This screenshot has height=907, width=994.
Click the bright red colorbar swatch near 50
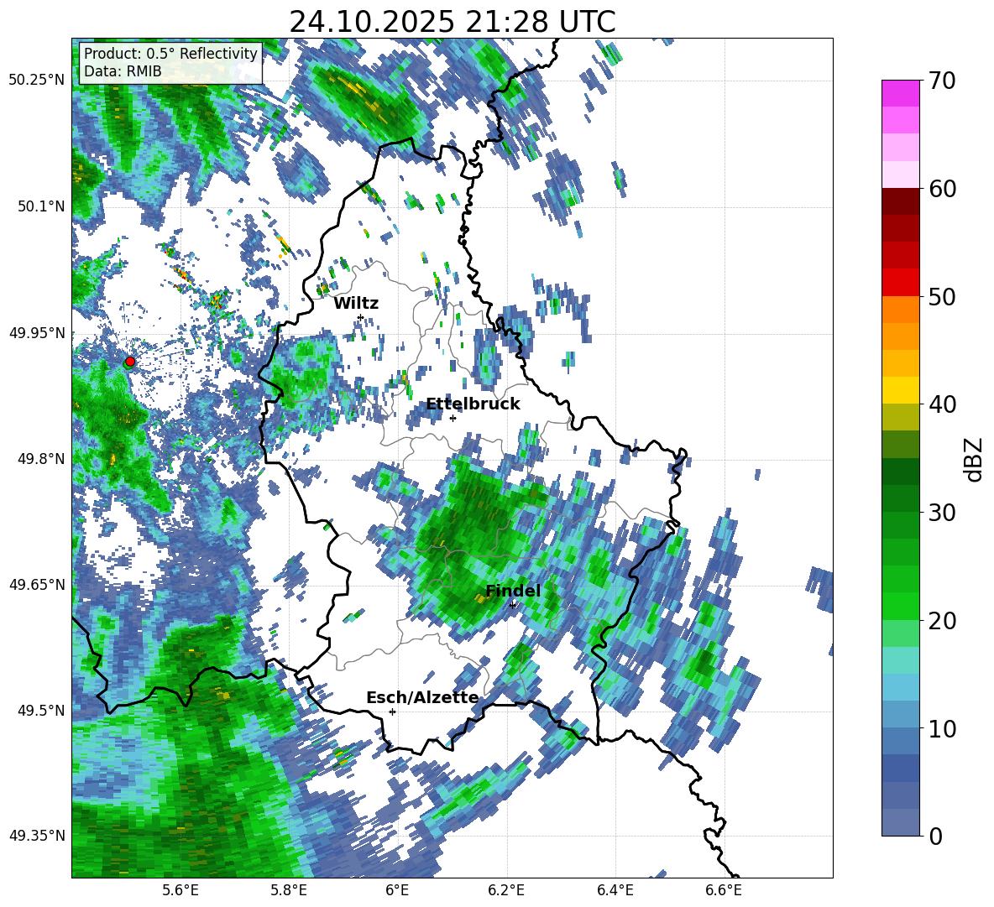pos(901,283)
